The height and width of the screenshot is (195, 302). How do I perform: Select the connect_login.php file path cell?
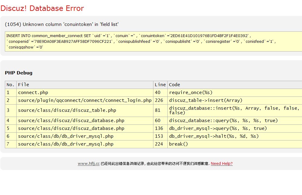pos(85,100)
